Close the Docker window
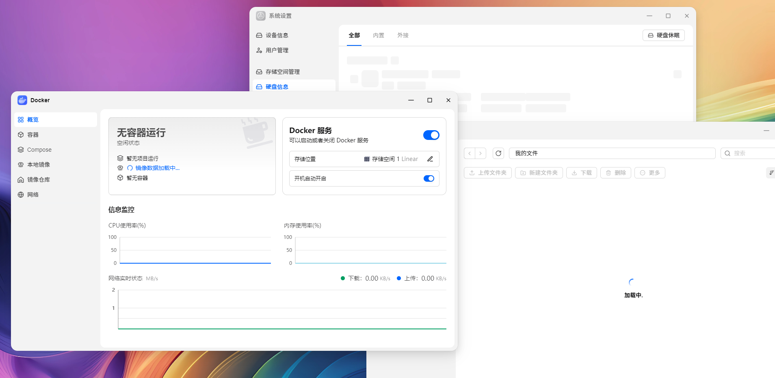Screen dimensions: 775x378 [448, 100]
